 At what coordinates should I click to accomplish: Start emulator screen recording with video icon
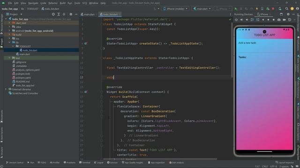pyautogui.click(x=285, y=20)
